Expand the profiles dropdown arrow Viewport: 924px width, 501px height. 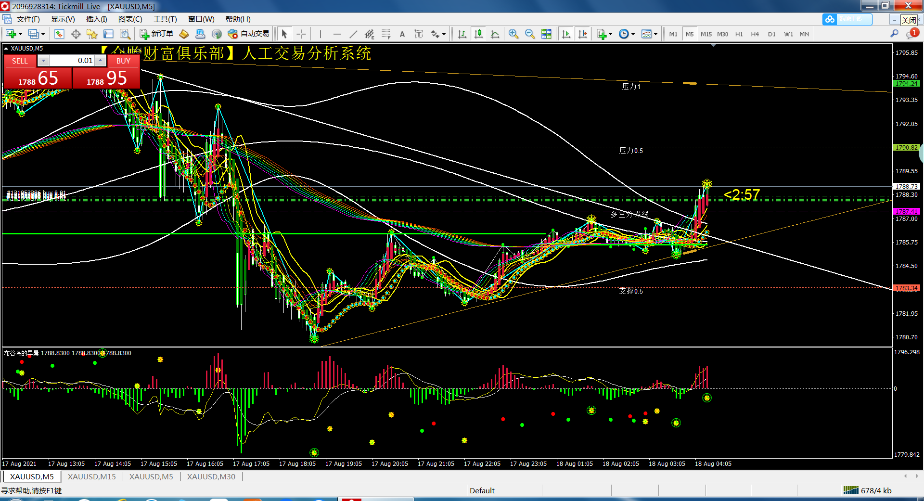coord(43,34)
